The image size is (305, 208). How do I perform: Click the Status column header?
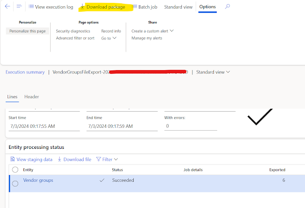coord(117,170)
